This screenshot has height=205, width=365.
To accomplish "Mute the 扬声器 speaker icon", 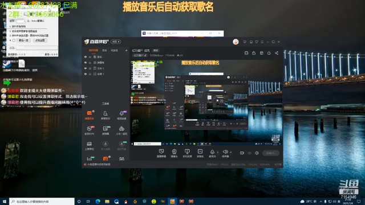I will pyautogui.click(x=225, y=152).
